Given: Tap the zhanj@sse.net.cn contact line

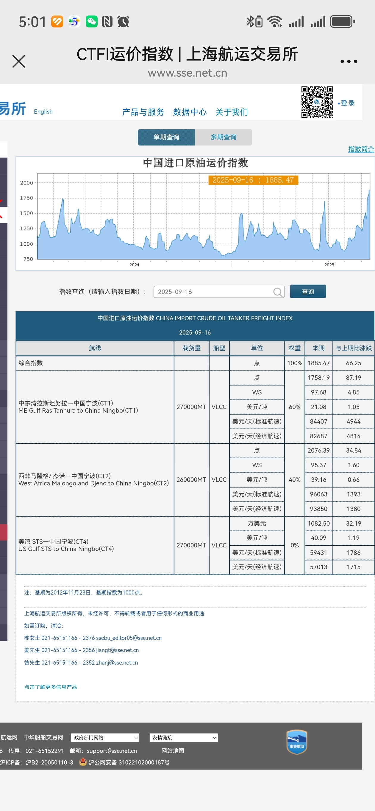Looking at the screenshot, I should click(81, 663).
